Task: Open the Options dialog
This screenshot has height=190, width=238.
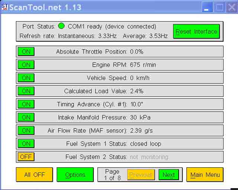Action: click(x=75, y=175)
